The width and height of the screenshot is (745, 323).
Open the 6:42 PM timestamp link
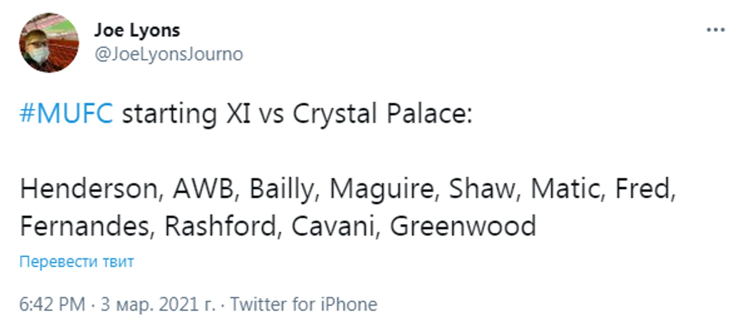pyautogui.click(x=52, y=305)
